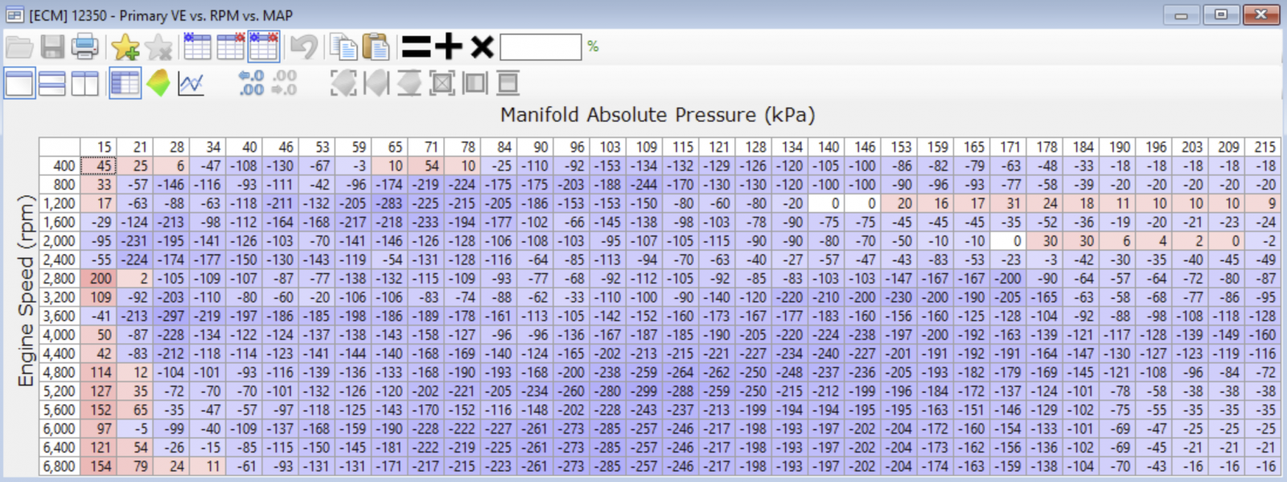Select the 215 kPa column header
1287x482 pixels.
pos(1261,147)
